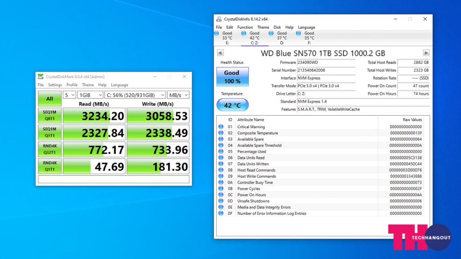Open Settings menu in CrystalDiskMark
This screenshot has width=461, height=259.
(x=55, y=85)
